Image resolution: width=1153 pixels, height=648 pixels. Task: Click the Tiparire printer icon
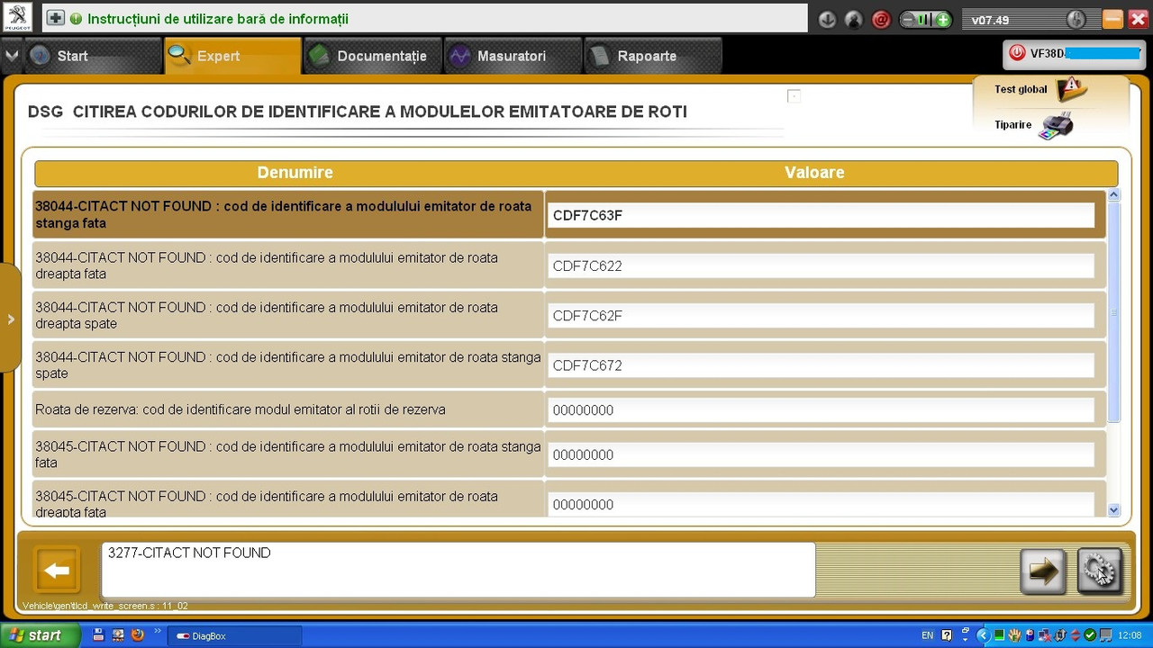coord(1055,125)
